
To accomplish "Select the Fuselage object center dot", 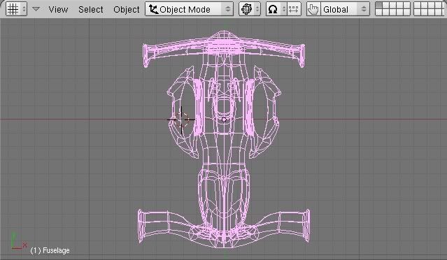I will pos(224,120).
